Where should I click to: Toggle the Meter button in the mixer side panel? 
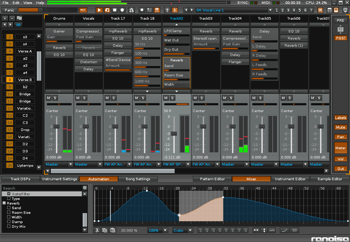pyautogui.click(x=340, y=148)
